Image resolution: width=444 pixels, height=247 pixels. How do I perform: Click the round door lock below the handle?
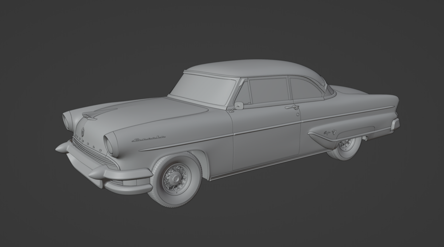[x=298, y=114]
